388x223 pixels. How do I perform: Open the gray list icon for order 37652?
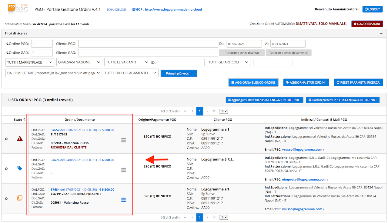point(123,140)
